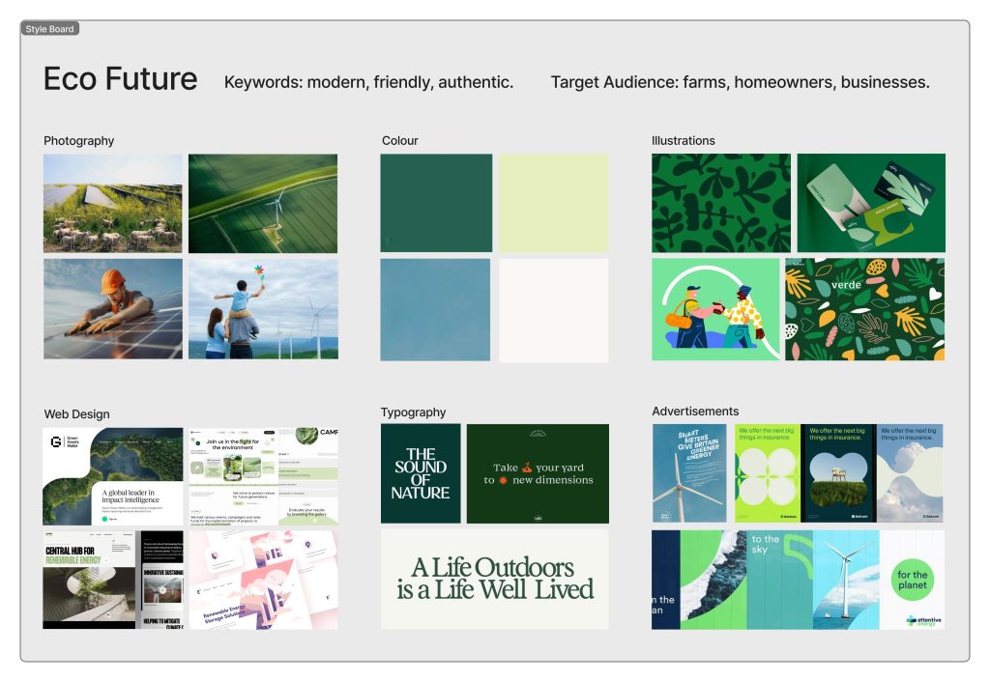Click 'A Life Outdoors' typography sample
The height and width of the screenshot is (682, 990).
point(494,579)
